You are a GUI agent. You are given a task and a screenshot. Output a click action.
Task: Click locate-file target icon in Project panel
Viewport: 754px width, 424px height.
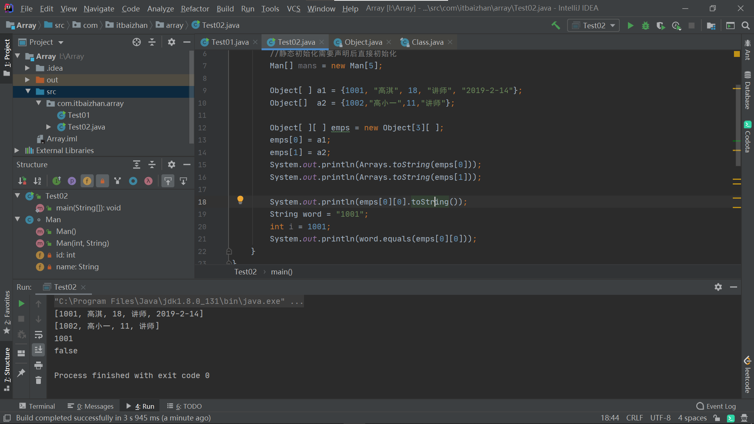(x=137, y=42)
